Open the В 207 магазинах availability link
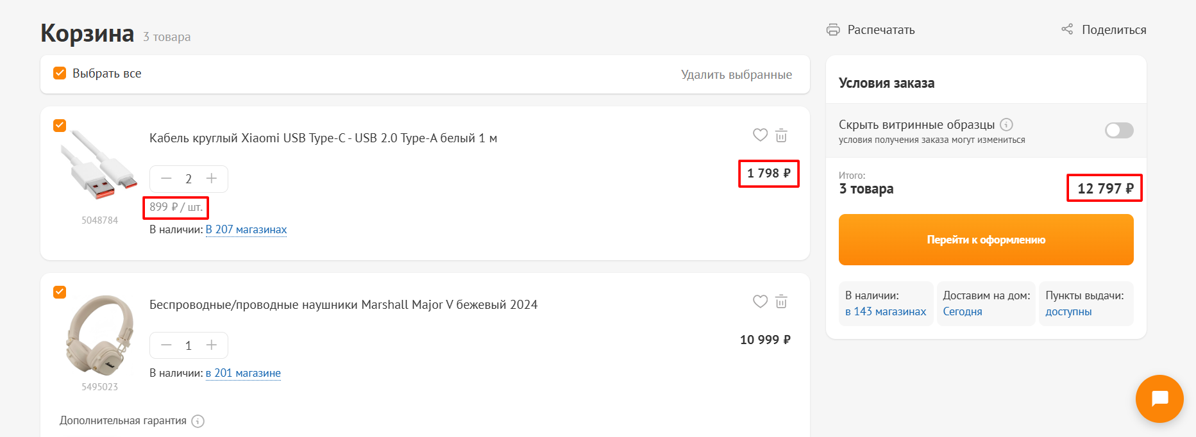Image resolution: width=1196 pixels, height=437 pixels. click(x=246, y=229)
